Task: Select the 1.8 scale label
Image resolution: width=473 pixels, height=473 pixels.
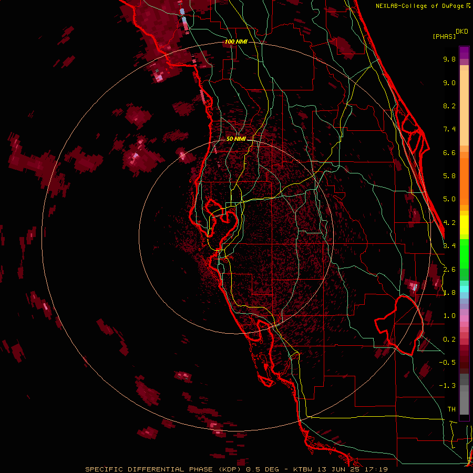Action: point(449,293)
